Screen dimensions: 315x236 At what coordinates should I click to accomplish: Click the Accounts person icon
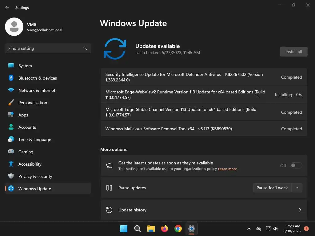(x=11, y=127)
